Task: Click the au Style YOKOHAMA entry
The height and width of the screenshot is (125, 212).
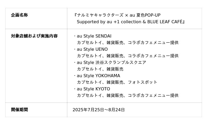Action: tap(98, 76)
